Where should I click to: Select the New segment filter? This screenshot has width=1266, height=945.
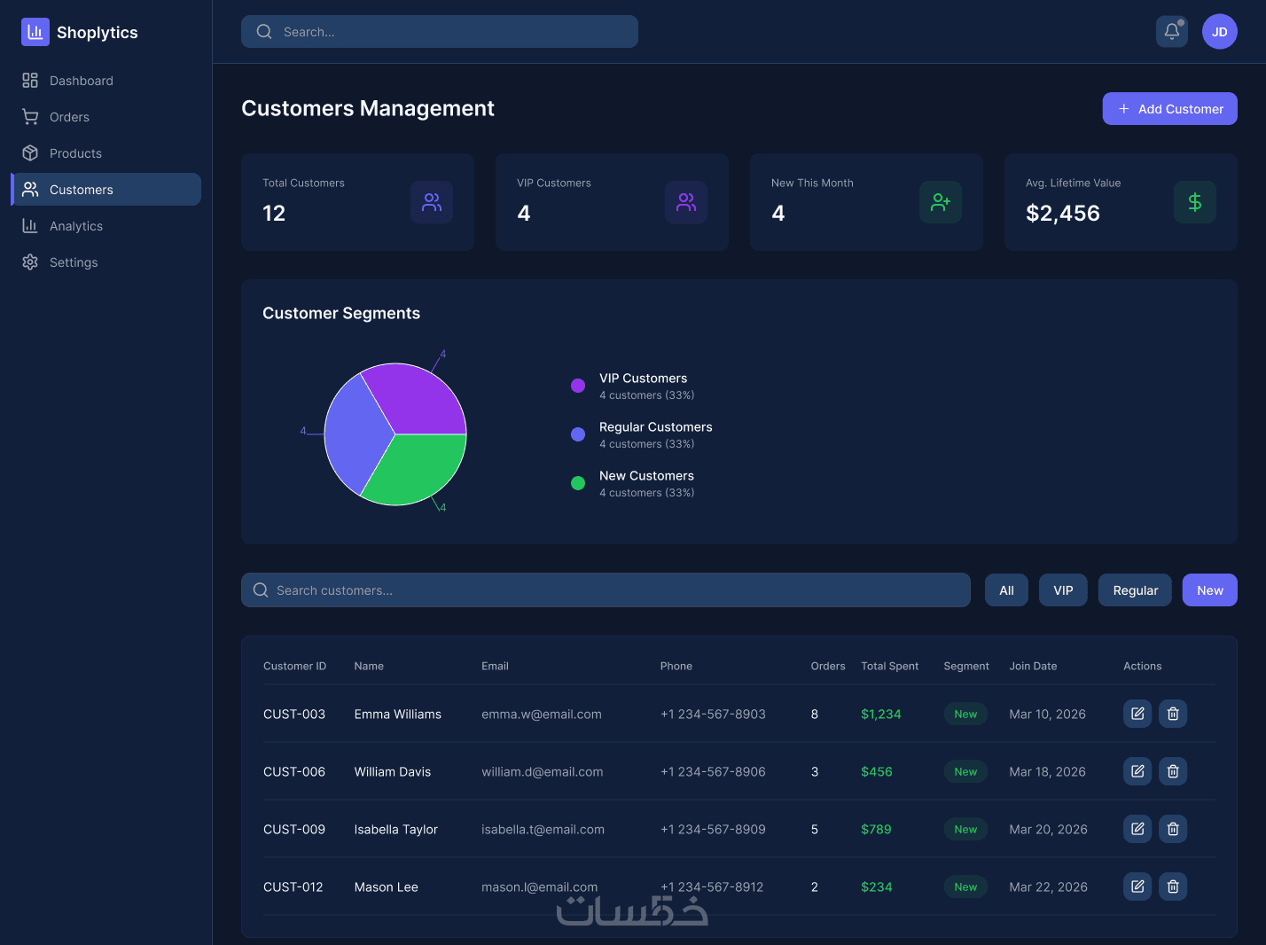(1210, 590)
